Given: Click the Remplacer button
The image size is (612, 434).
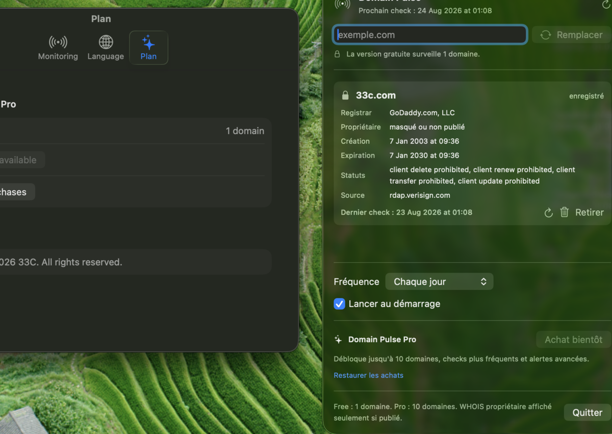Looking at the screenshot, I should point(571,35).
